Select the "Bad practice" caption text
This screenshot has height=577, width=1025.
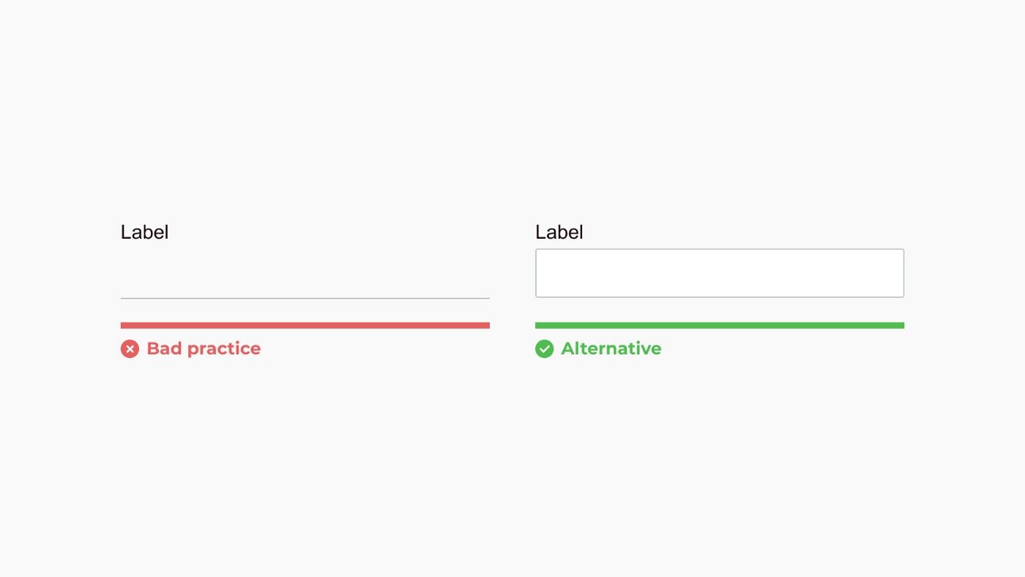pyautogui.click(x=204, y=349)
